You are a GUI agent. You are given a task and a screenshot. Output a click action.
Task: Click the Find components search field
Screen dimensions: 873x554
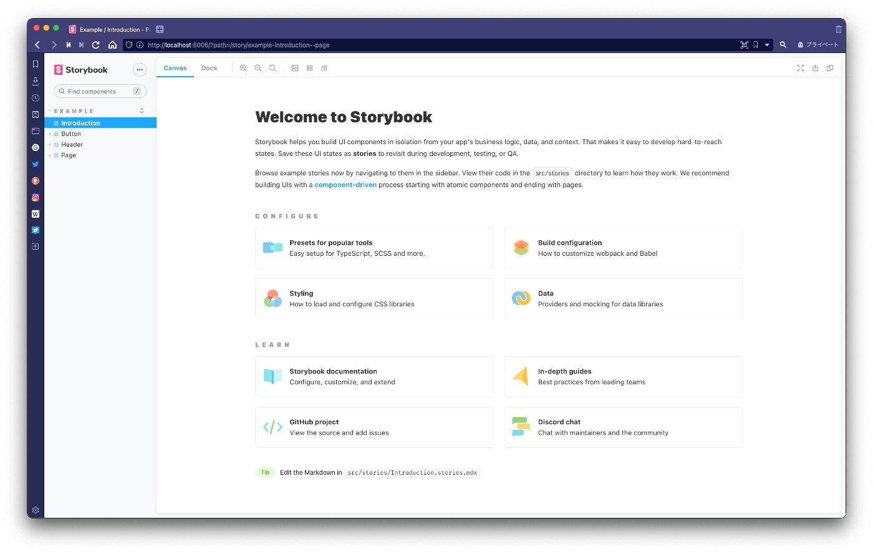[100, 91]
